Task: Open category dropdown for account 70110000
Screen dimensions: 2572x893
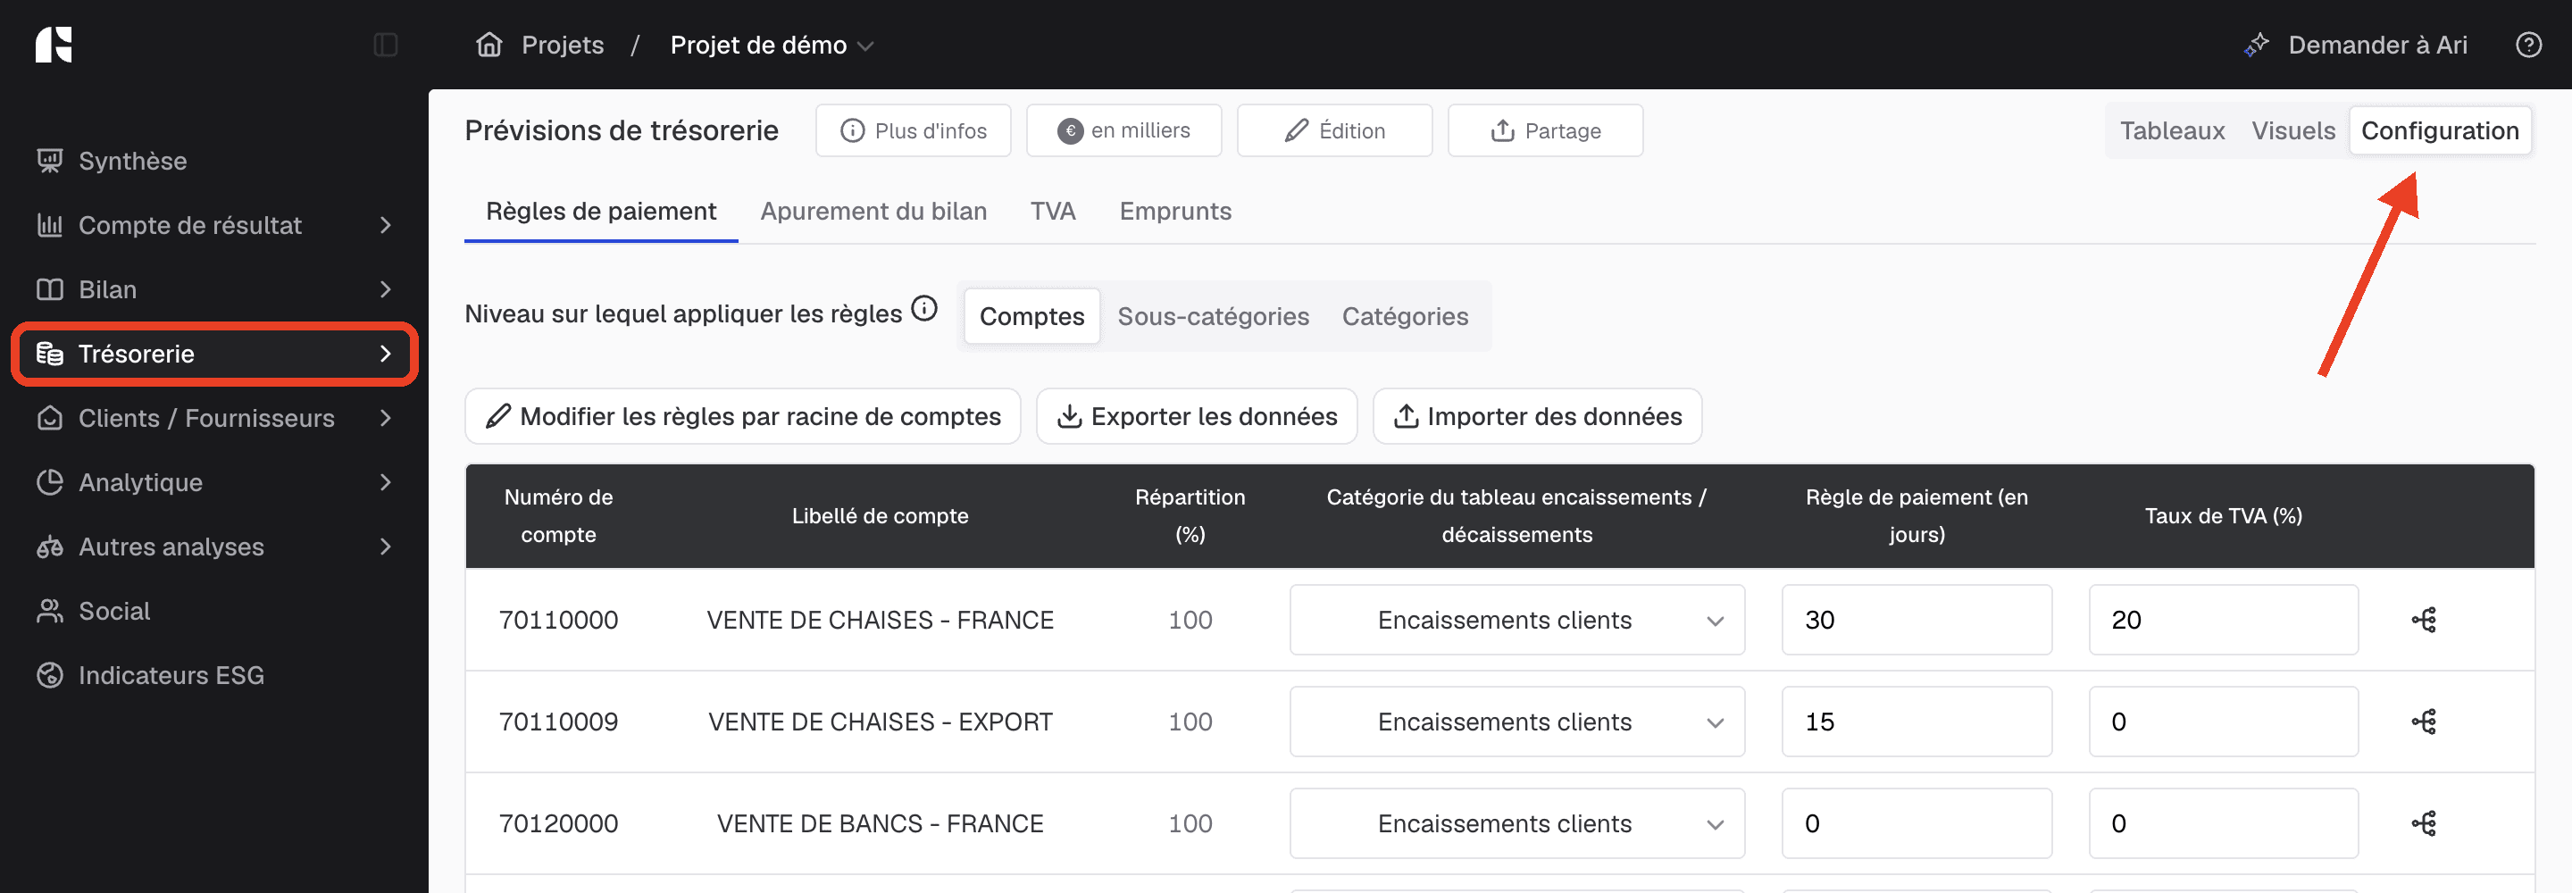Action: pos(1516,621)
